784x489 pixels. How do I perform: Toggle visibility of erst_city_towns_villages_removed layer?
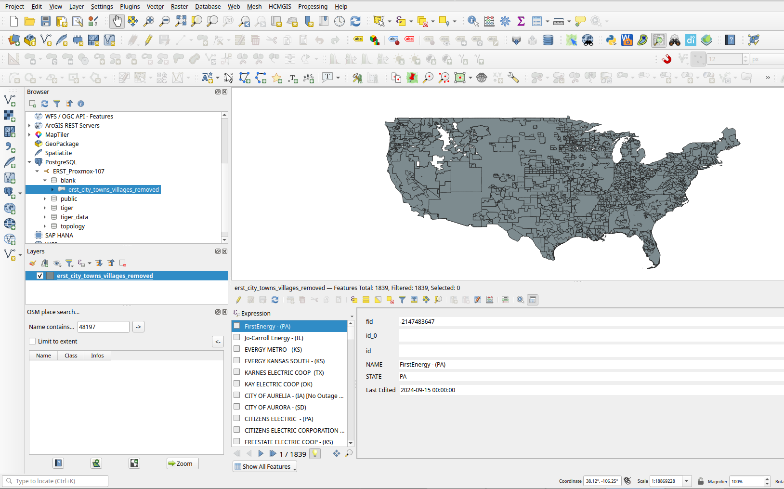click(40, 276)
